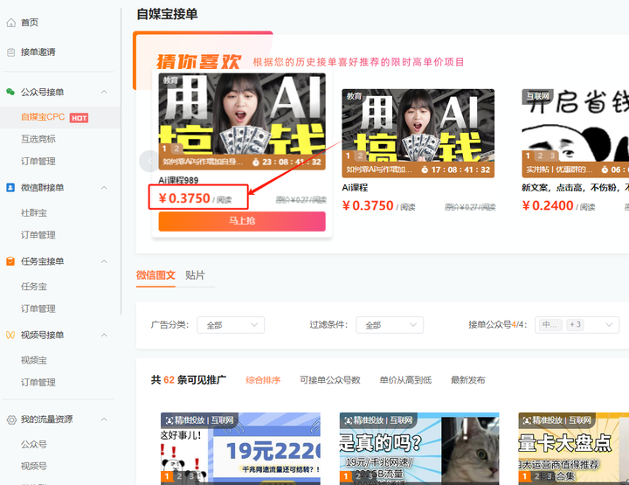629x485 pixels.
Task: Click the timer icon on Ai课程989 card
Action: 256,162
